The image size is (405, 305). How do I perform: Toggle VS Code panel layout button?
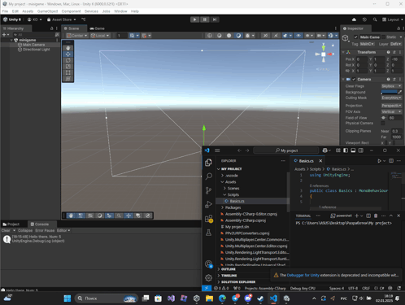click(x=353, y=150)
